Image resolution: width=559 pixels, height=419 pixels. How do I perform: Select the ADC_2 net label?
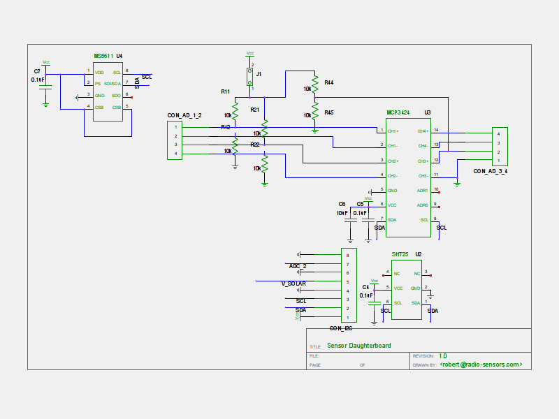pos(298,266)
